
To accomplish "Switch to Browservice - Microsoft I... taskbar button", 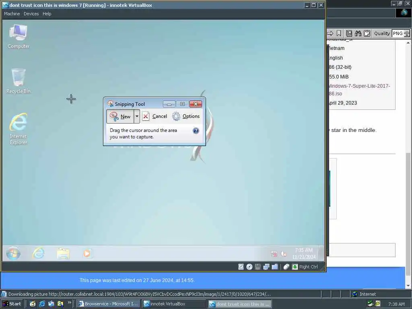I will (109, 304).
